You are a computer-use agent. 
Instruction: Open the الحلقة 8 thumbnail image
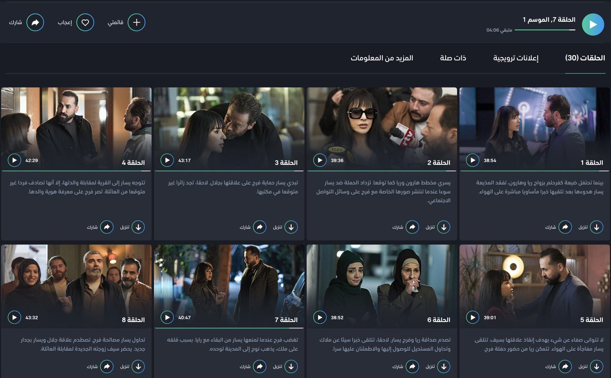point(76,286)
